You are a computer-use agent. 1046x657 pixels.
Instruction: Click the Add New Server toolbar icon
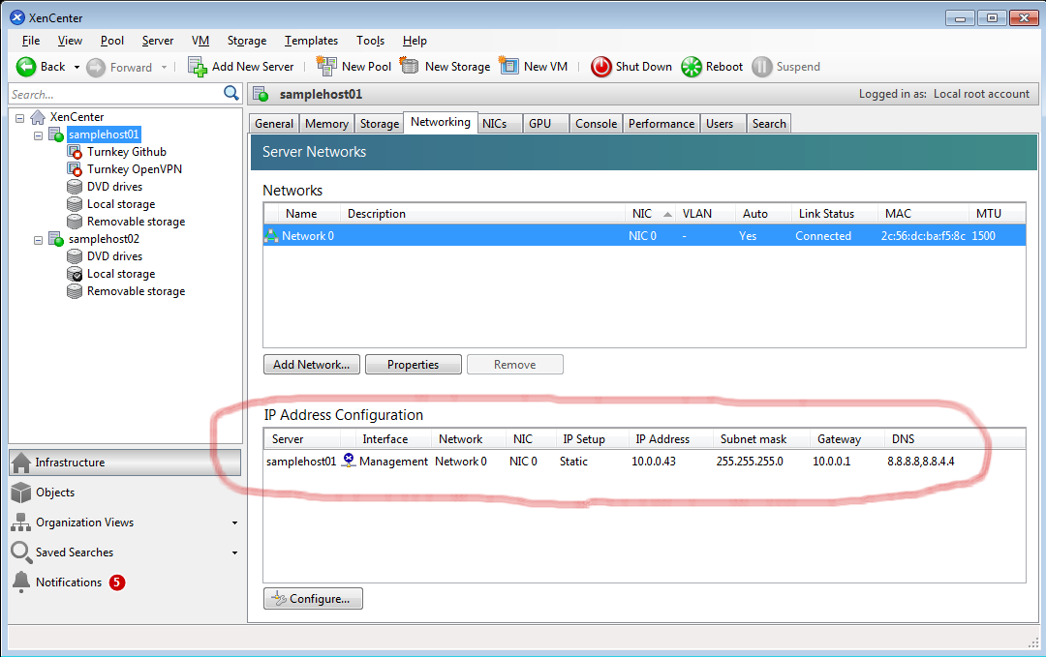198,67
